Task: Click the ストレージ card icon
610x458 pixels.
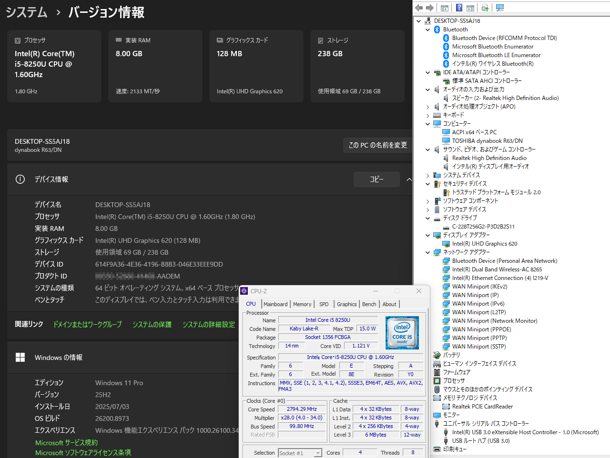Action: coord(321,40)
